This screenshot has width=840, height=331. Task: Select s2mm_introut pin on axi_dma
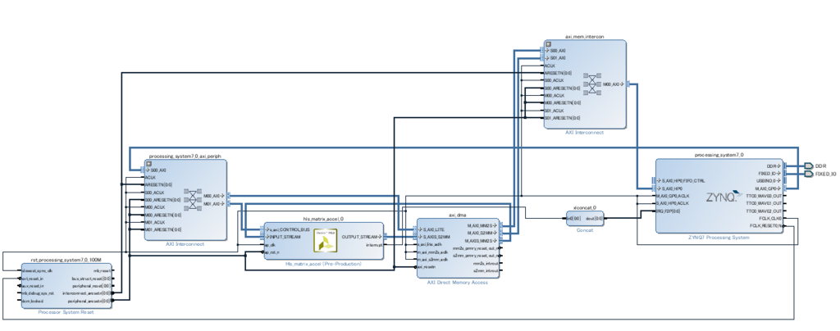coord(487,270)
